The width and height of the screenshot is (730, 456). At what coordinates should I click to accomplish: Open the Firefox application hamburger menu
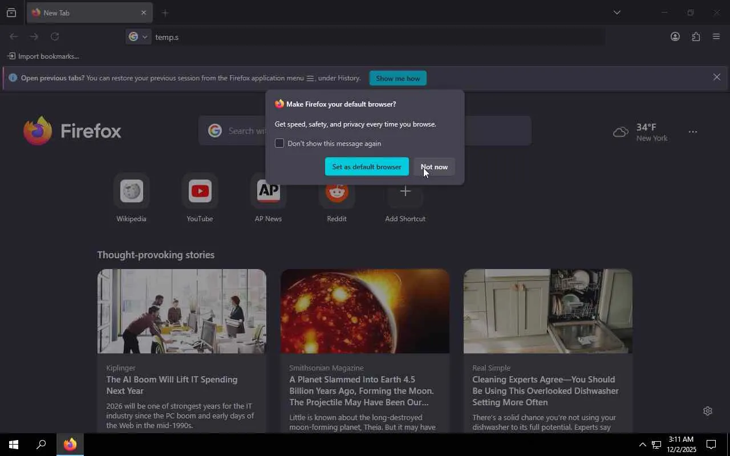[x=716, y=36]
